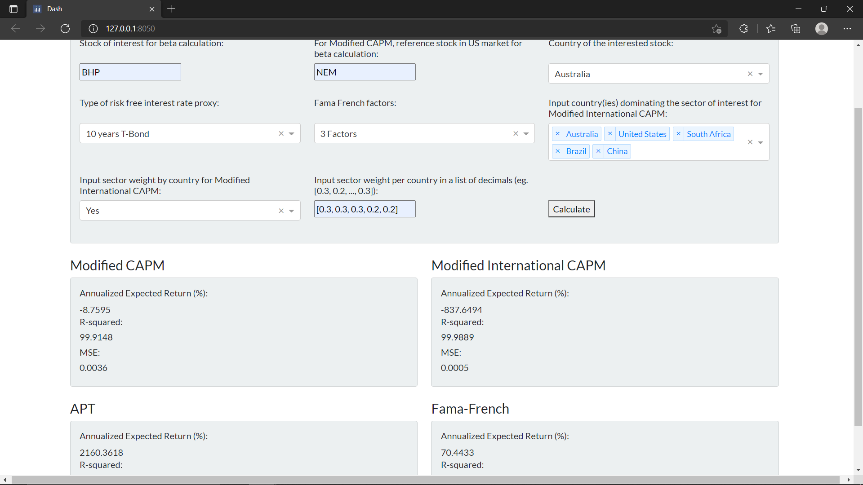863x485 pixels.
Task: Click the scroll down arrow
Action: point(858,470)
